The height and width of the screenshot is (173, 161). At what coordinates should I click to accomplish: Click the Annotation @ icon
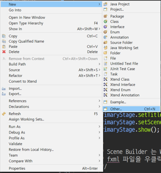106,37
